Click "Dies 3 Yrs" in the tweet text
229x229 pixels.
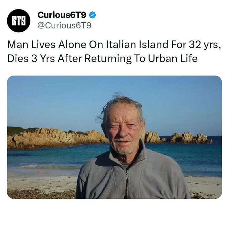tap(31, 59)
